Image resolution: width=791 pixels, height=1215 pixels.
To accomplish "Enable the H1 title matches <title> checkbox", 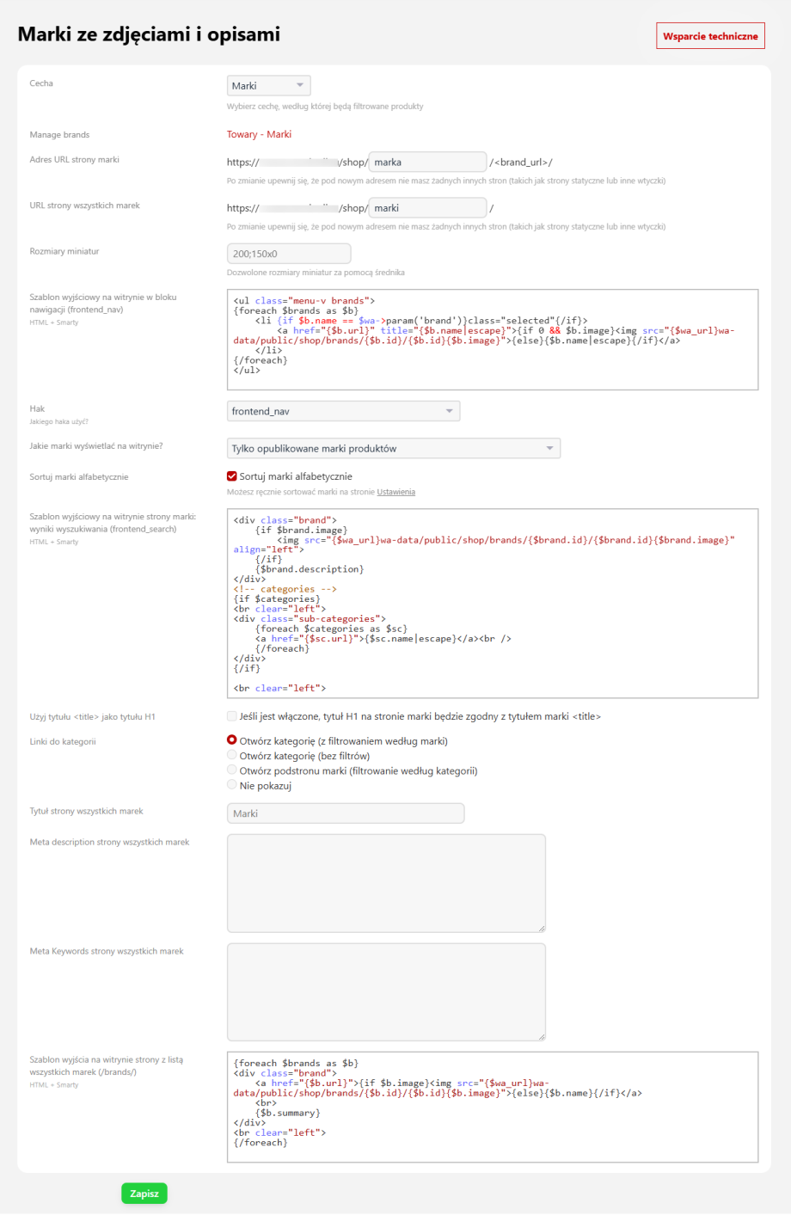I will (232, 716).
